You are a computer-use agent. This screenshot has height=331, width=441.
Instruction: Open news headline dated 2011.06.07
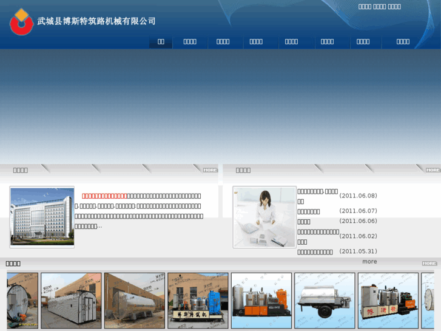tap(309, 211)
